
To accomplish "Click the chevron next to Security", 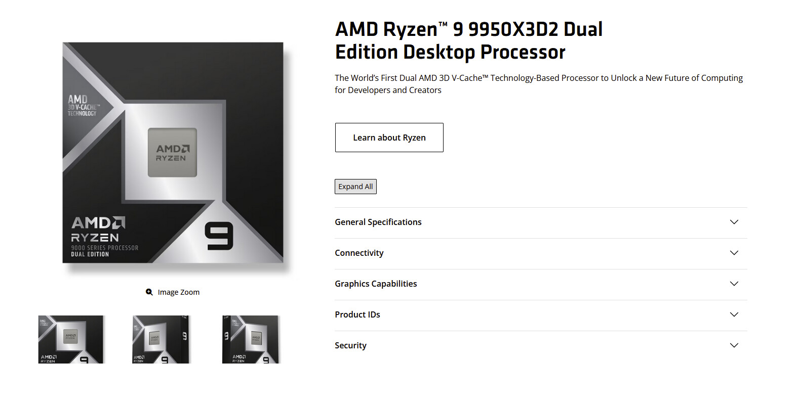I will [734, 345].
